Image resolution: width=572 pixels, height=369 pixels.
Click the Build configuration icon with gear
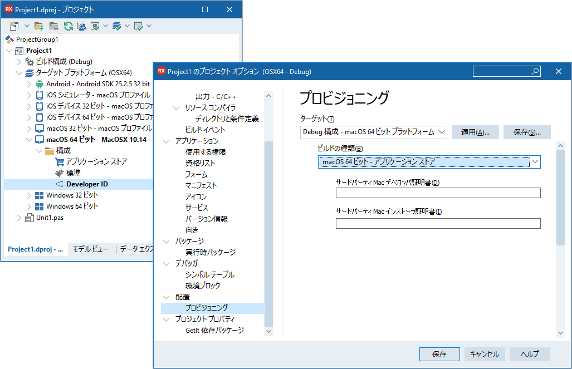pyautogui.click(x=95, y=26)
